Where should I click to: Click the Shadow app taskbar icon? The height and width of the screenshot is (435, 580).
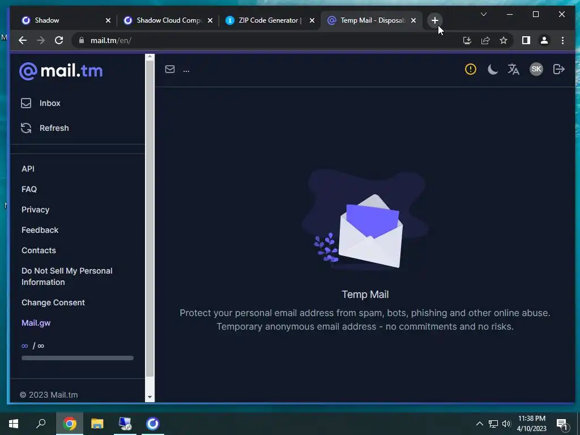[x=153, y=424]
